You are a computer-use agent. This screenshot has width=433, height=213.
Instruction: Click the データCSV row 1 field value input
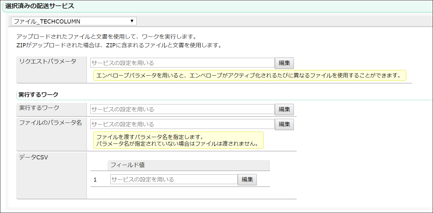174,179
